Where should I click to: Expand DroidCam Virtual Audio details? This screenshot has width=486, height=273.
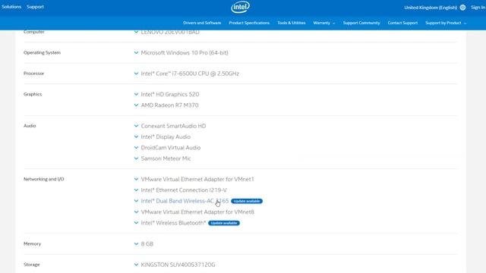click(x=136, y=147)
